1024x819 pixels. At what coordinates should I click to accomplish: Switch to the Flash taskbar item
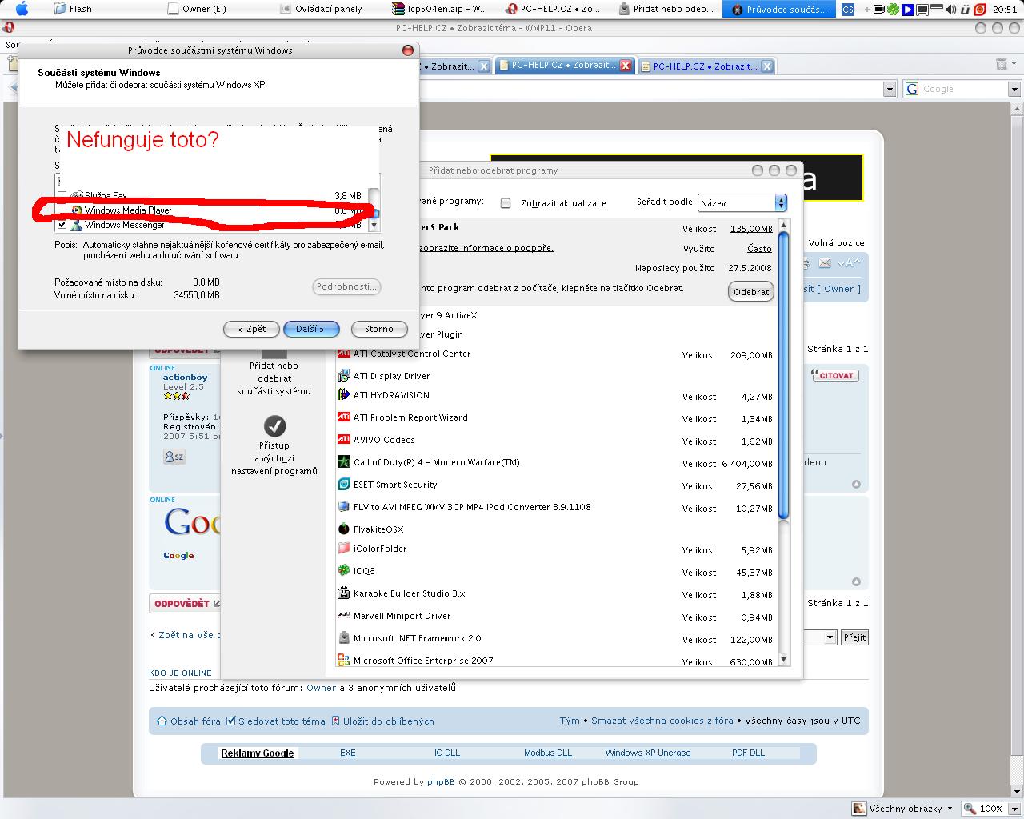[x=74, y=9]
